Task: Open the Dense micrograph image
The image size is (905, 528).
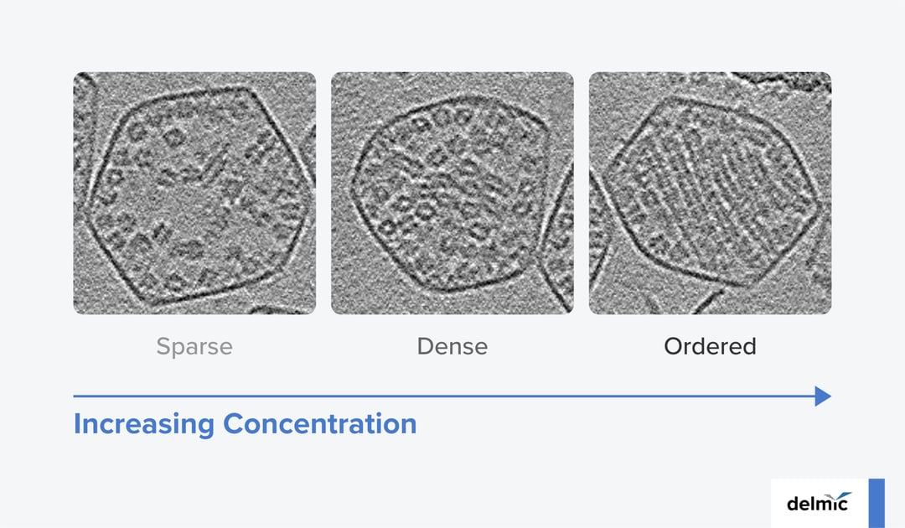Action: pyautogui.click(x=452, y=193)
